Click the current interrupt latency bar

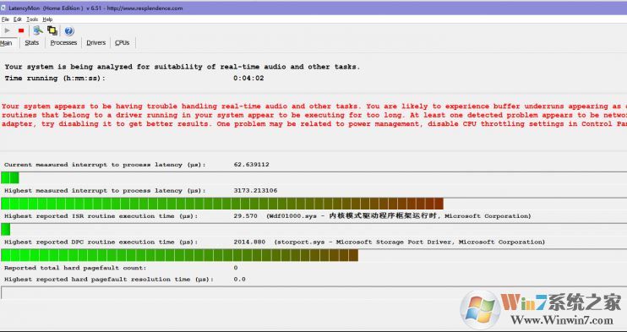point(313,177)
